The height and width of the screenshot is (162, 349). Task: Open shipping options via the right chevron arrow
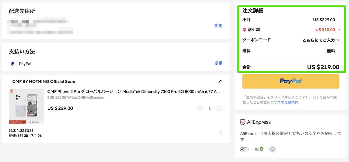click(x=221, y=133)
